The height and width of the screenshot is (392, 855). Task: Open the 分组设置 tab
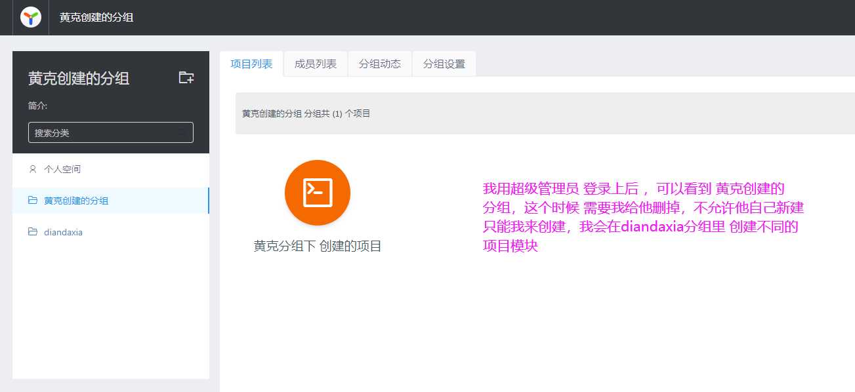pos(444,64)
